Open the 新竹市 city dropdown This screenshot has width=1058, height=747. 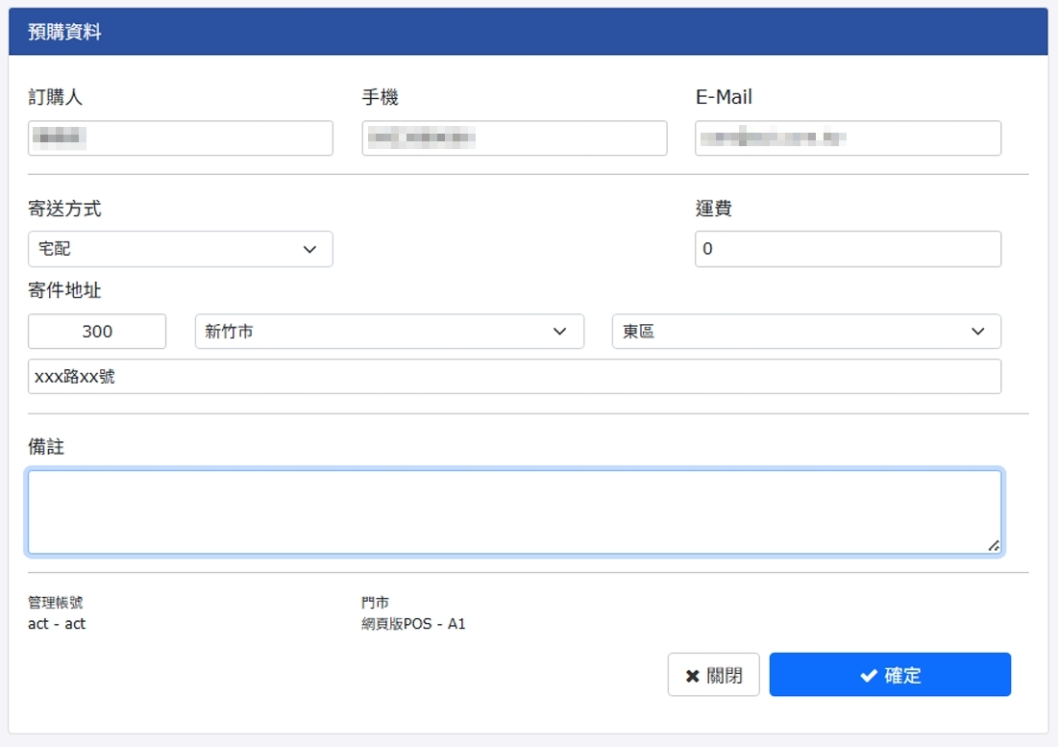(x=388, y=331)
